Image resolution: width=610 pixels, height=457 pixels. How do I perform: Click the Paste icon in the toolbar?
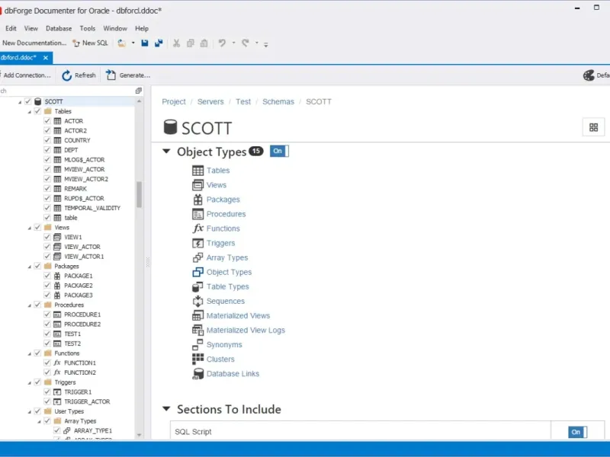pos(204,43)
